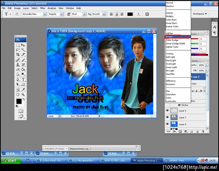
Task: Click the layer style fx button
Action: (x=174, y=131)
